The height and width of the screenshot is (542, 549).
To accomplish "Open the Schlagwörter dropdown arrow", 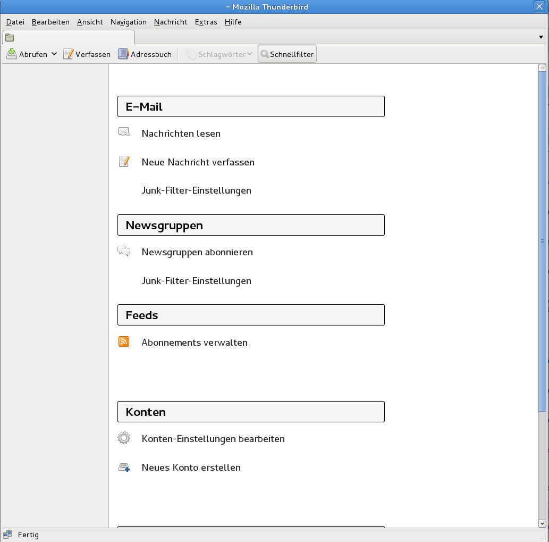I will coord(250,54).
